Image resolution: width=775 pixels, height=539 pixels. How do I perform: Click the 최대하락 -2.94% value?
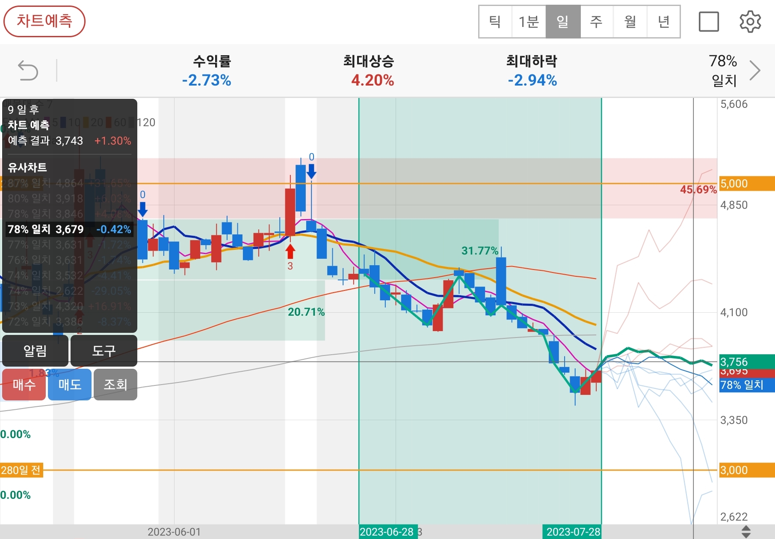[532, 80]
